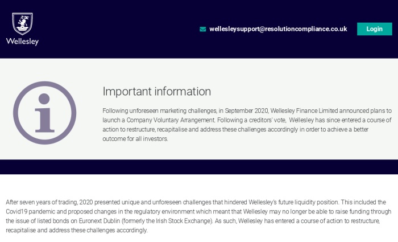Click the Wellesley Finance Limited text
The image size is (398, 242).
coord(304,111)
